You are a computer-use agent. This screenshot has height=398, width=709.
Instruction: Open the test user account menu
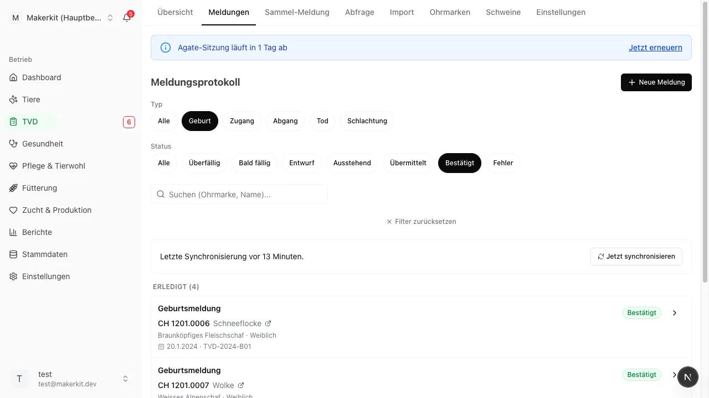(70, 379)
